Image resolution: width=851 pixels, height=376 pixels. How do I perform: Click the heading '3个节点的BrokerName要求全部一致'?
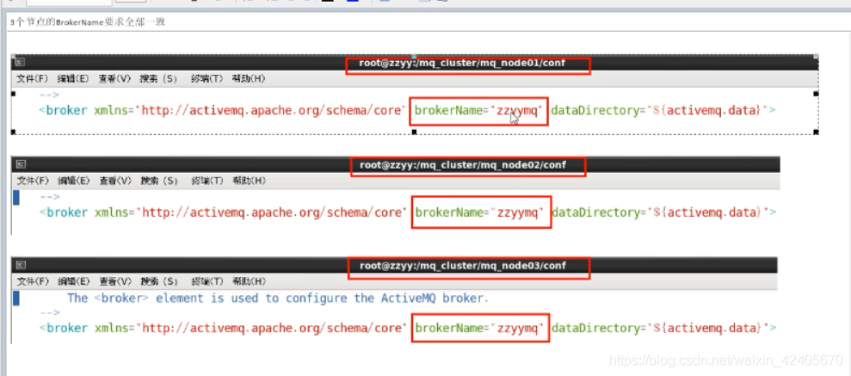click(88, 22)
